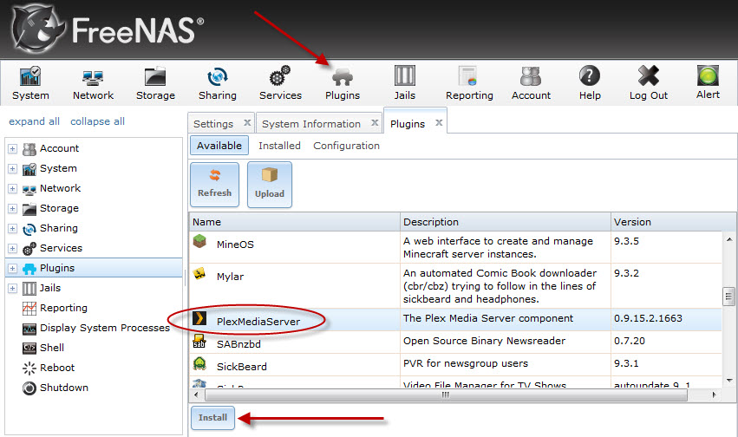Select Plugins in the sidebar tree

(57, 268)
